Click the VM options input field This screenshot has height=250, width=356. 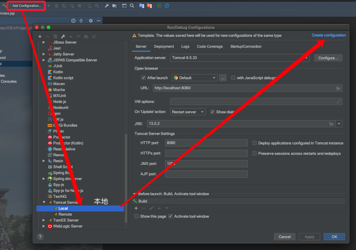point(256,101)
